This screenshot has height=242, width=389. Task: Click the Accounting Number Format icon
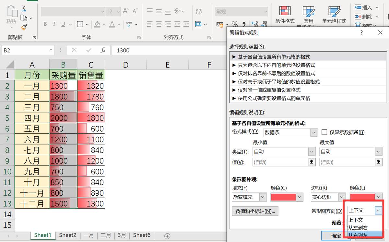[220, 24]
